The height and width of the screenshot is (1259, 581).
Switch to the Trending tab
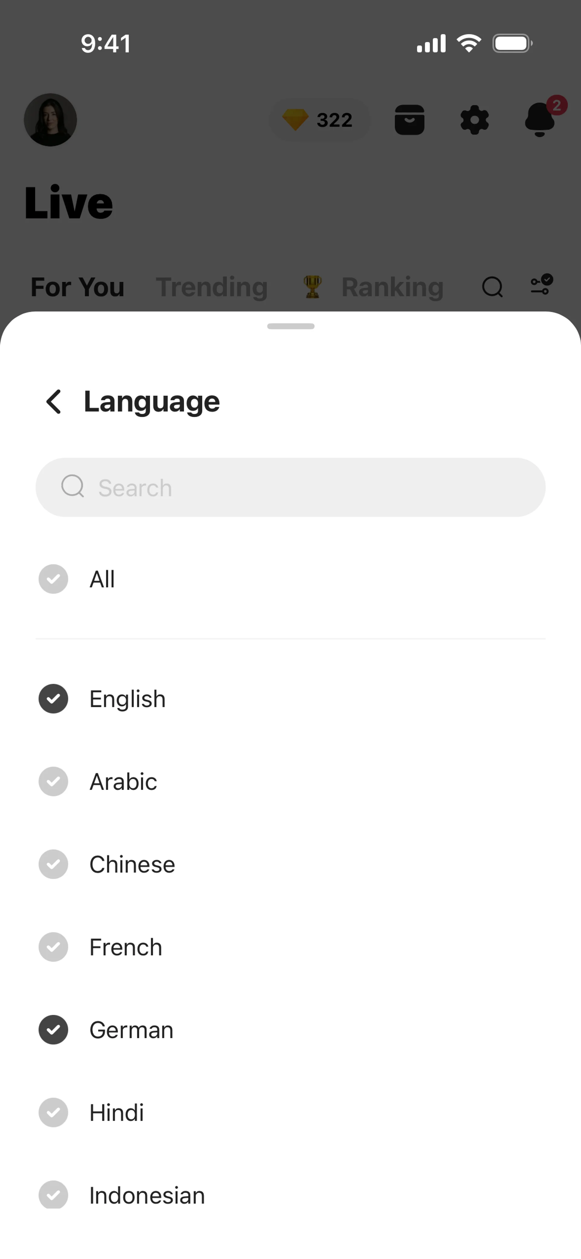[x=212, y=287]
